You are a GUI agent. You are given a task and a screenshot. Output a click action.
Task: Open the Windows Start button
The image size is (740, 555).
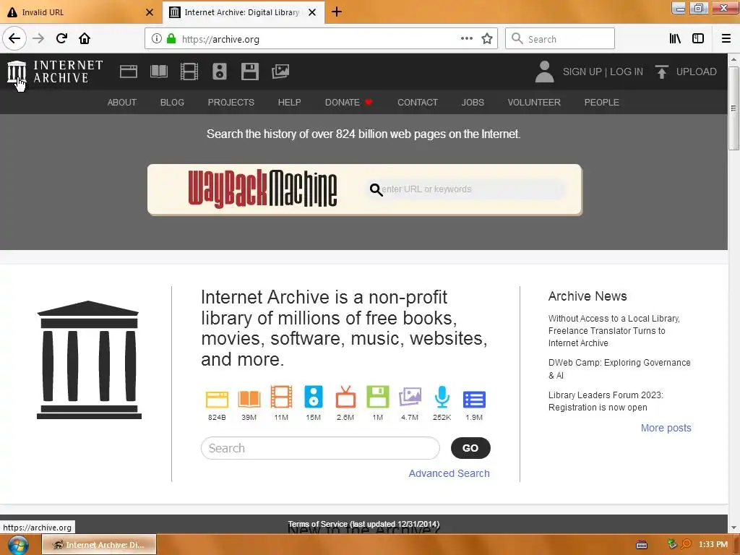pos(18,545)
